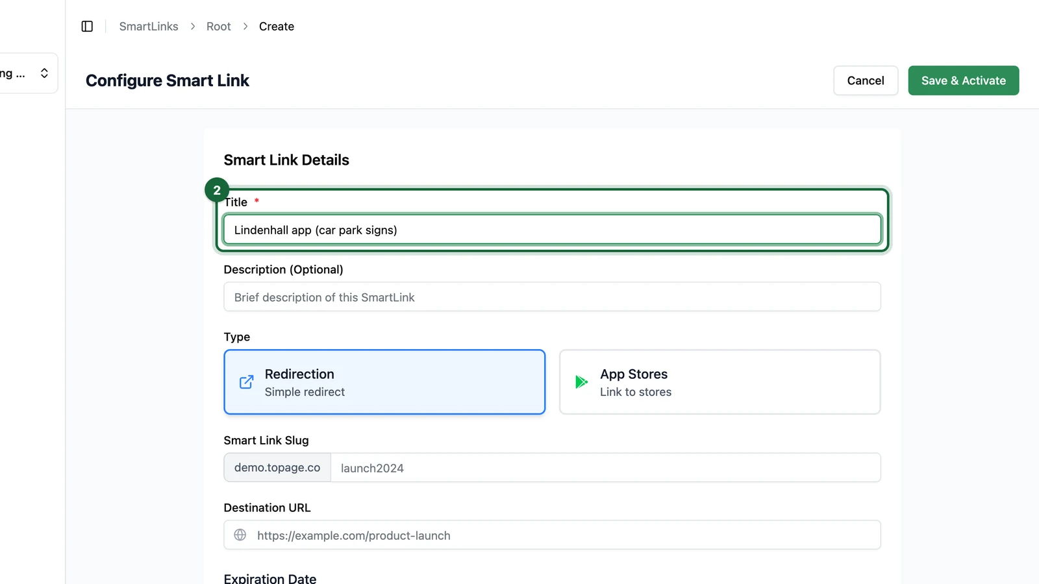The image size is (1039, 584).
Task: Click the Smart Link Slug label
Action: click(266, 441)
